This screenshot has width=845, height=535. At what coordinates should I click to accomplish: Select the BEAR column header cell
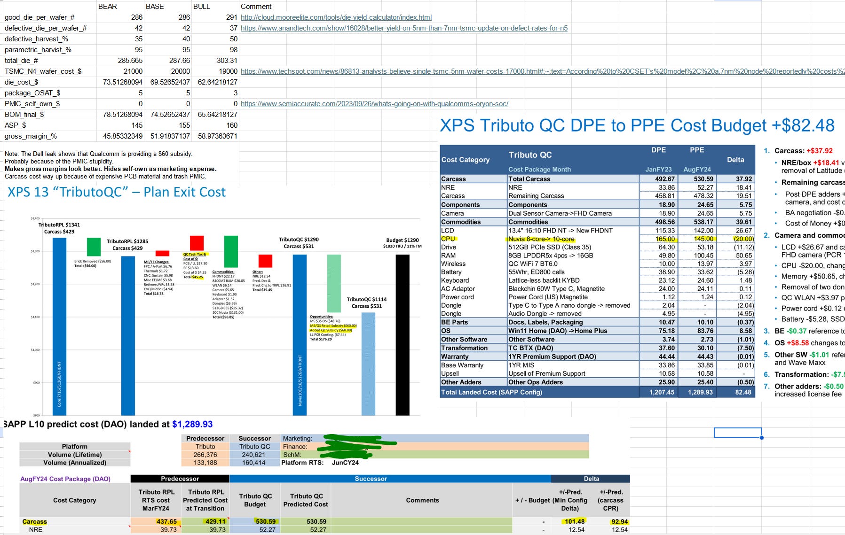108,7
